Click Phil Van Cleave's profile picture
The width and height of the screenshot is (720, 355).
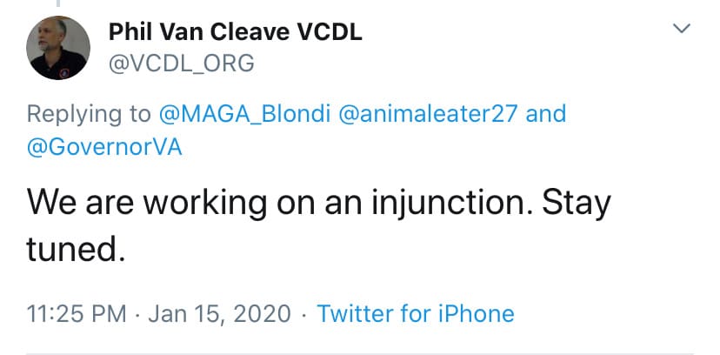[59, 48]
